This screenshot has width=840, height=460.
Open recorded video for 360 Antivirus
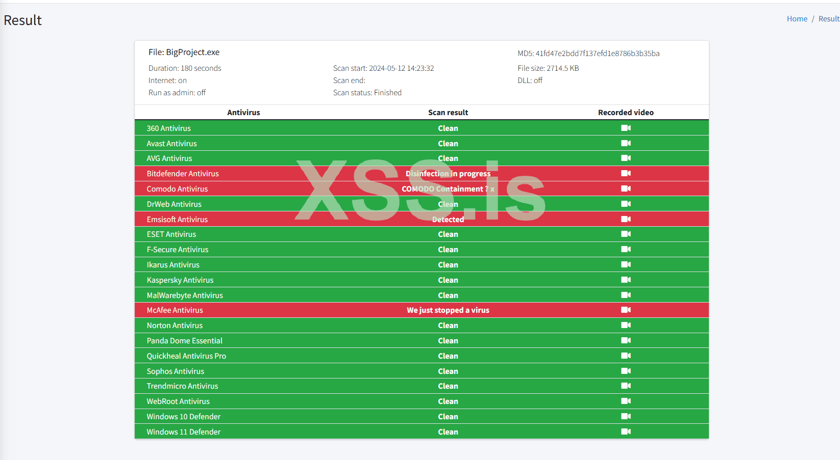[626, 128]
